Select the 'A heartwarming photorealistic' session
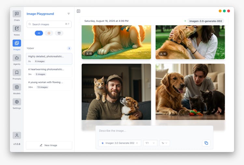This screenshot has width=244, height=165. pos(49,72)
